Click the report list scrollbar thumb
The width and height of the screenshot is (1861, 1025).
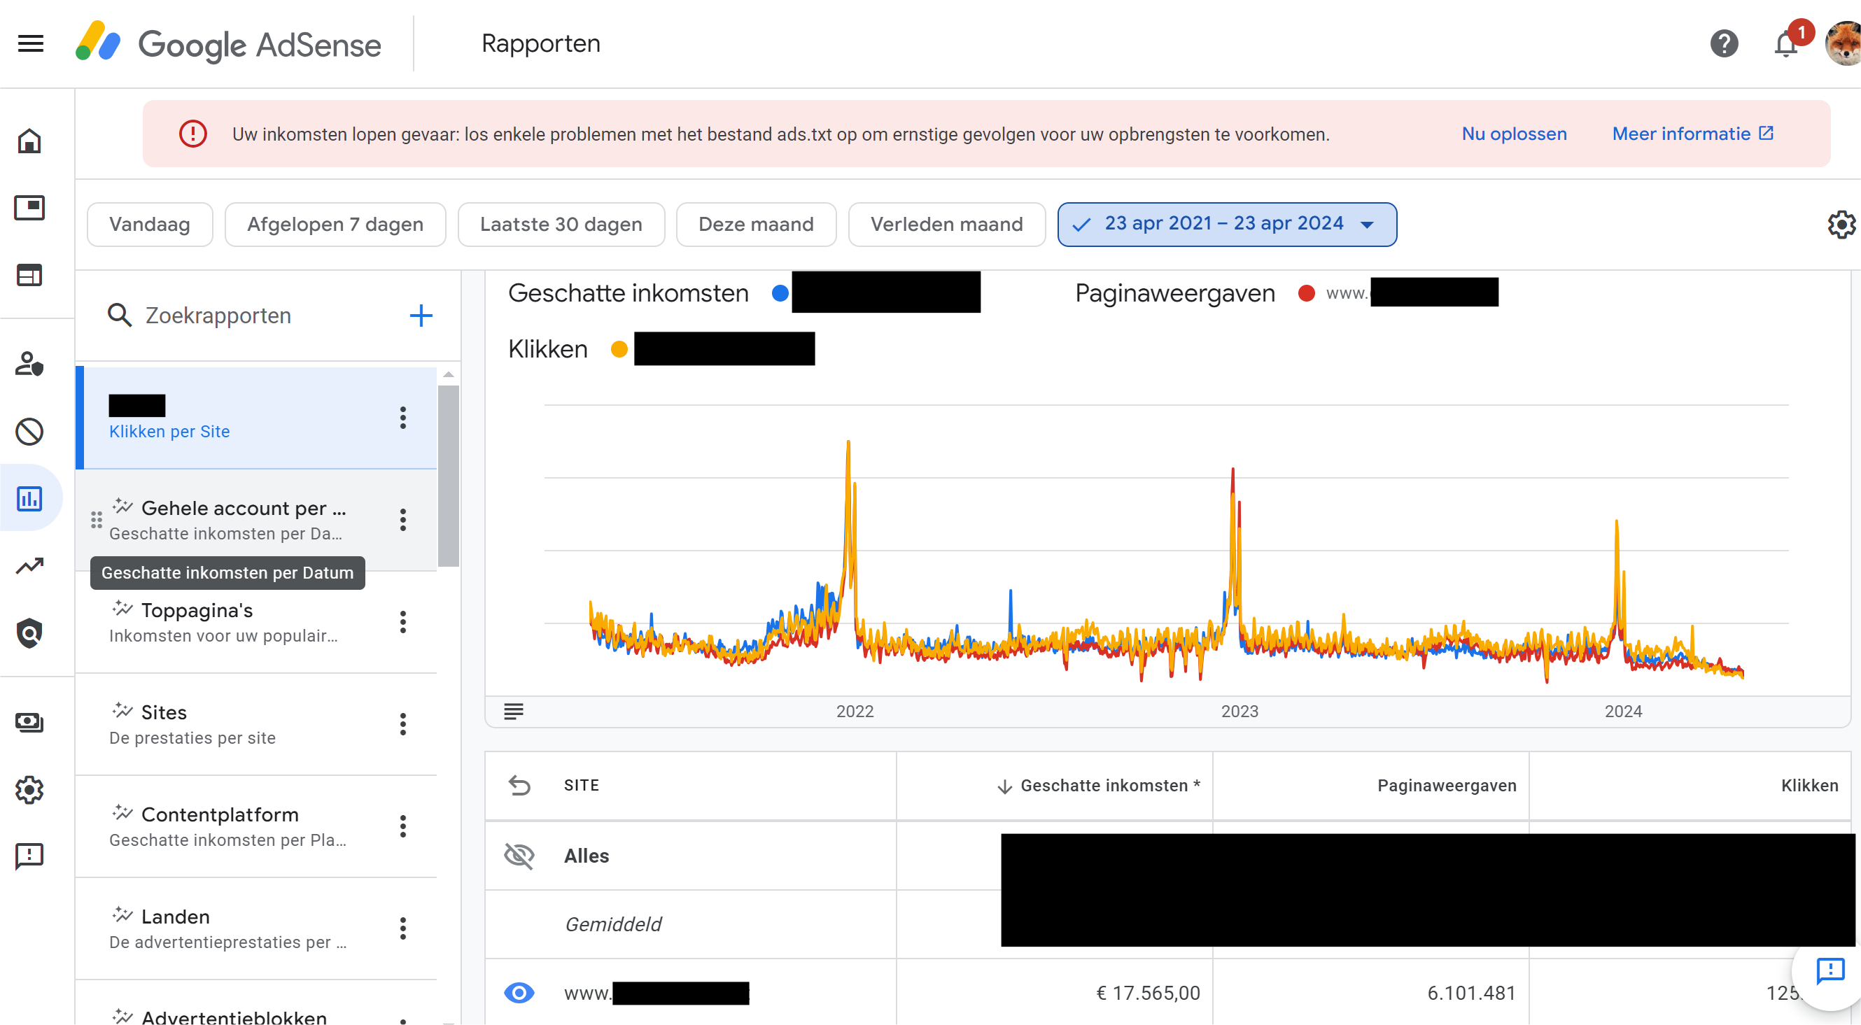pyautogui.click(x=449, y=476)
